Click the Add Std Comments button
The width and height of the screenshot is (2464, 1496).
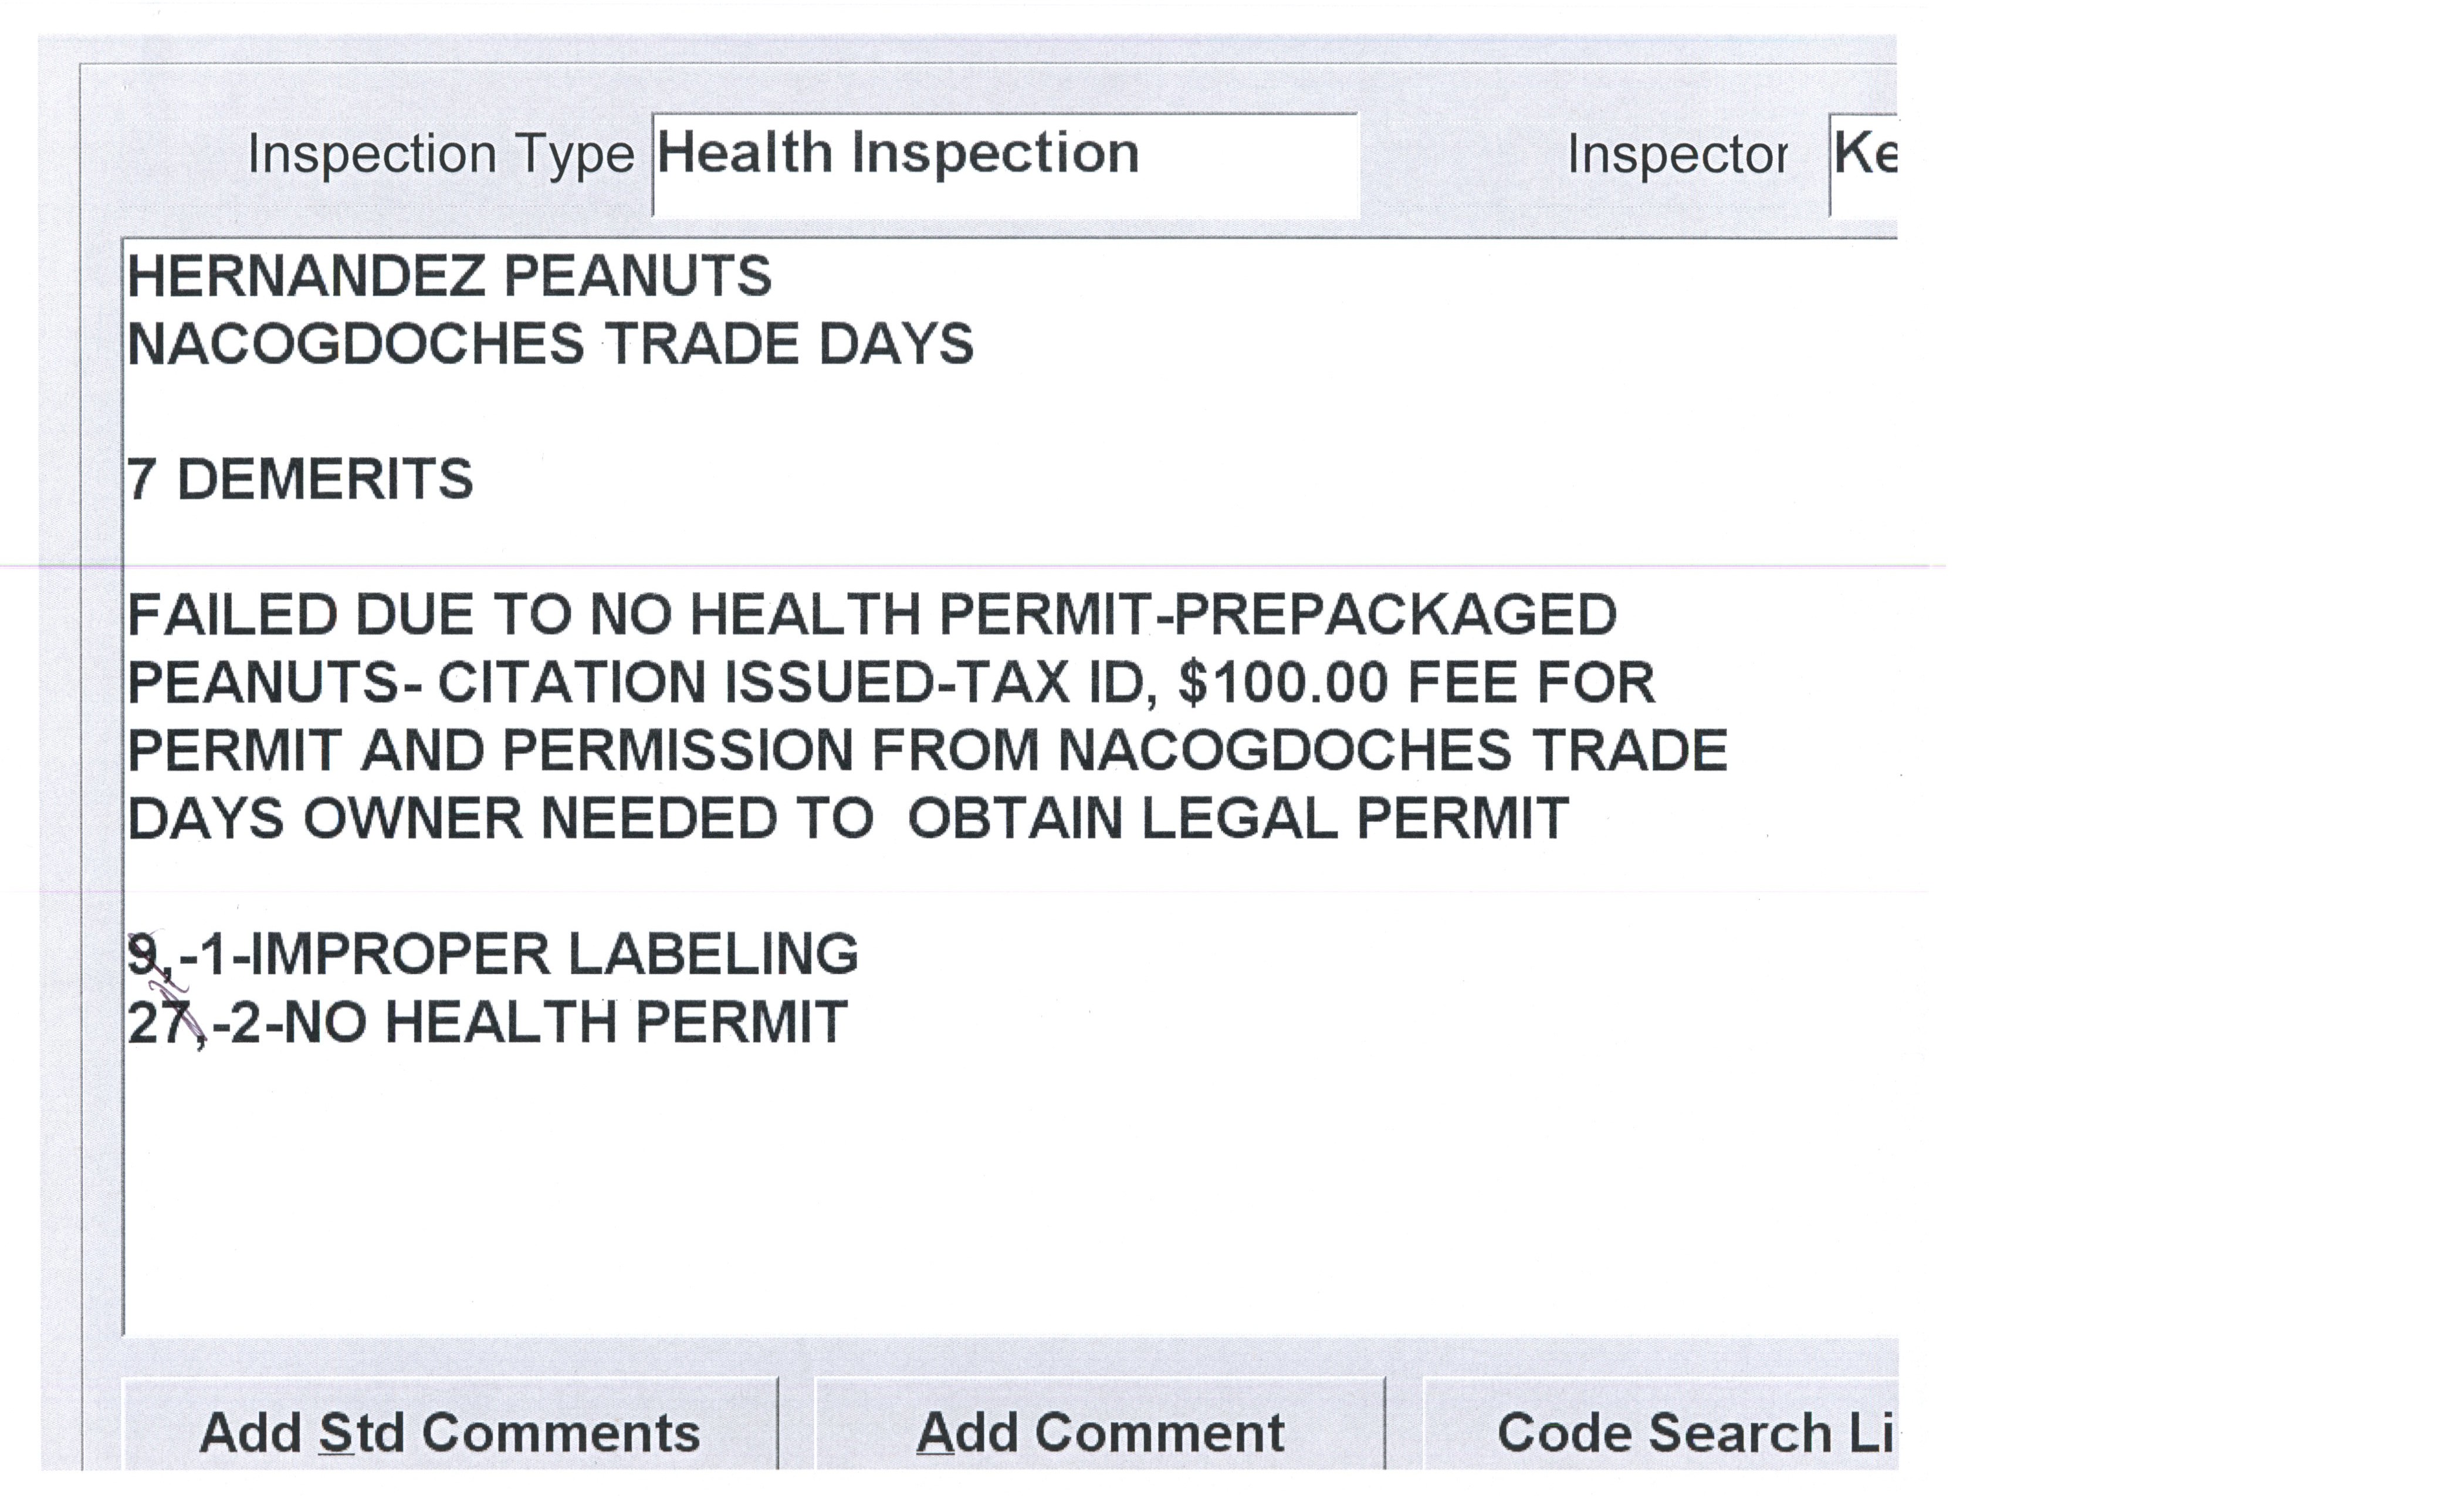pos(449,1432)
